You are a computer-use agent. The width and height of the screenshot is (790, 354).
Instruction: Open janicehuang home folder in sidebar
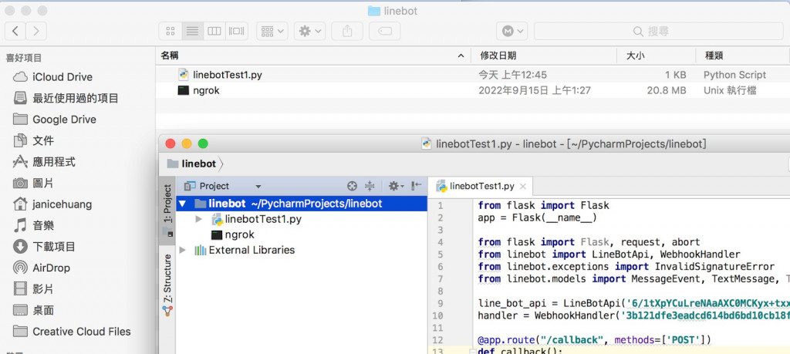tap(52, 204)
